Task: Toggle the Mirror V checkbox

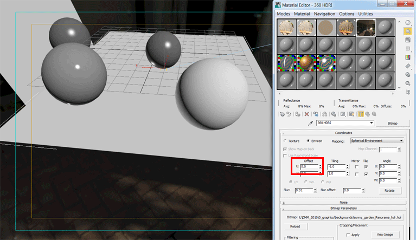Action: click(357, 174)
